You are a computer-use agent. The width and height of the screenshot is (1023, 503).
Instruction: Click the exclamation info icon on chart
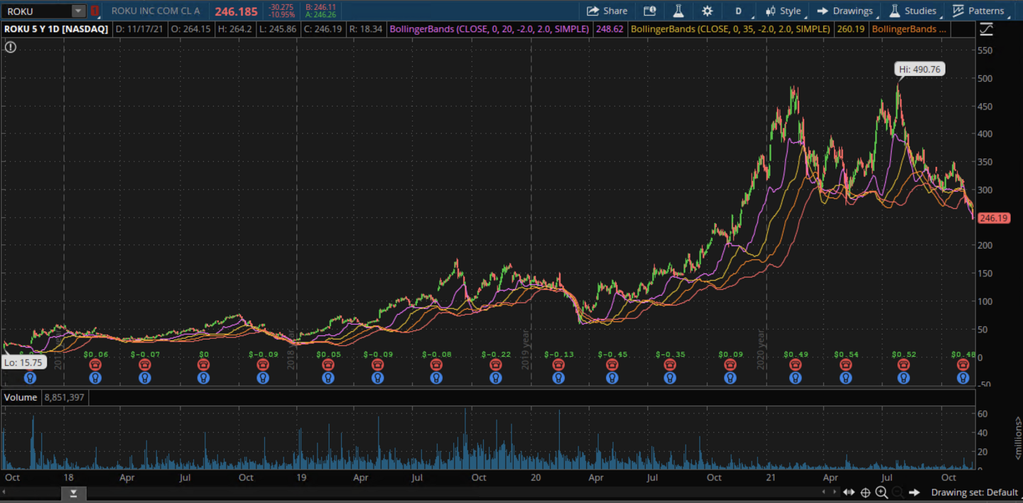click(11, 47)
